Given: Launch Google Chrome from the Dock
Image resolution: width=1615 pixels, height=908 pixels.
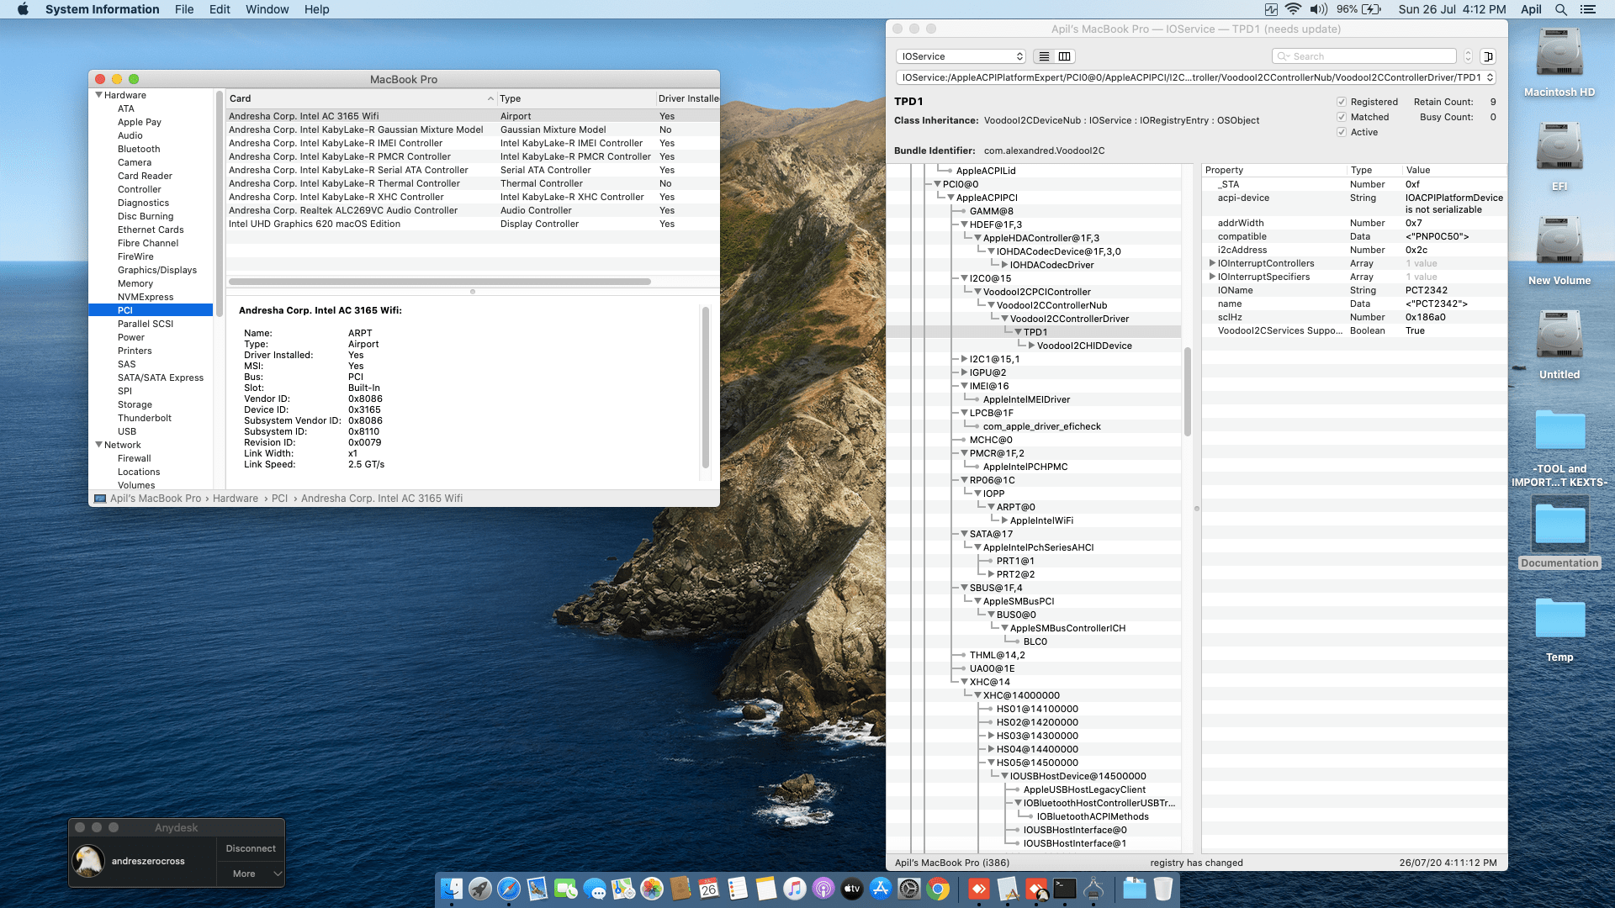Looking at the screenshot, I should coord(938,889).
